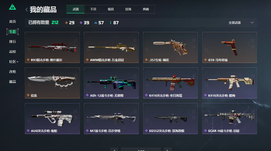Select the rarity filter showing 87
Viewport: 271px width, 151px height.
tap(114, 23)
